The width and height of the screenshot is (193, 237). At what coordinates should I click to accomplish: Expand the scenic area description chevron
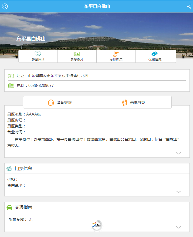pos(178,153)
